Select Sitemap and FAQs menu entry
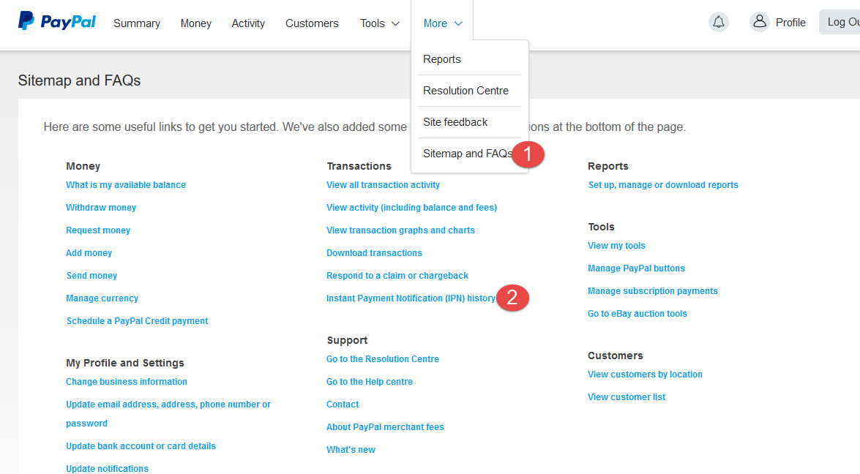The width and height of the screenshot is (860, 474). pyautogui.click(x=467, y=154)
